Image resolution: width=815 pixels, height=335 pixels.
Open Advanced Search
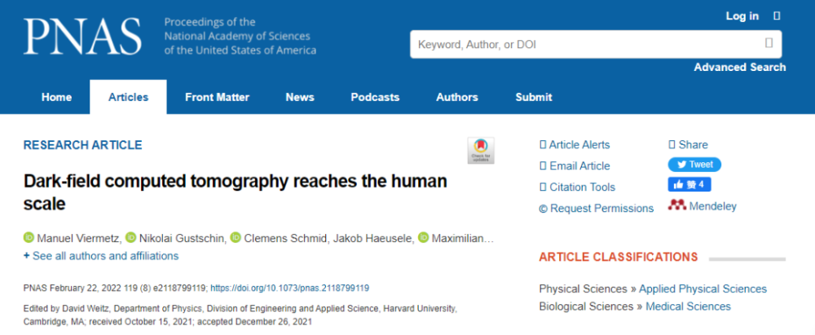(740, 67)
